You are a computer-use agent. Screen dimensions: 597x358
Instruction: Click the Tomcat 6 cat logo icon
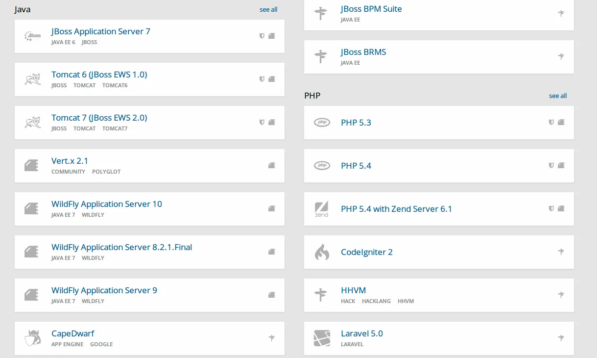[x=33, y=79]
